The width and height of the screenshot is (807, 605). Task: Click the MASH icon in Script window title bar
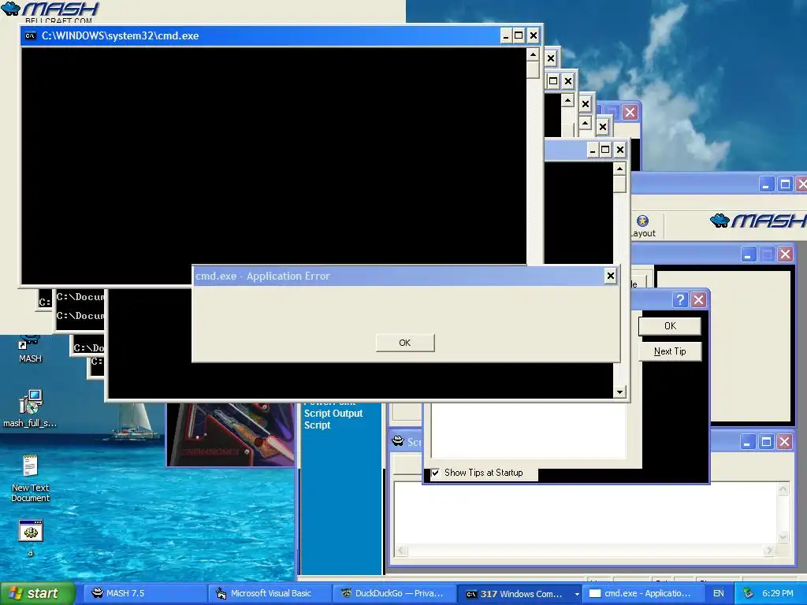[x=398, y=441]
